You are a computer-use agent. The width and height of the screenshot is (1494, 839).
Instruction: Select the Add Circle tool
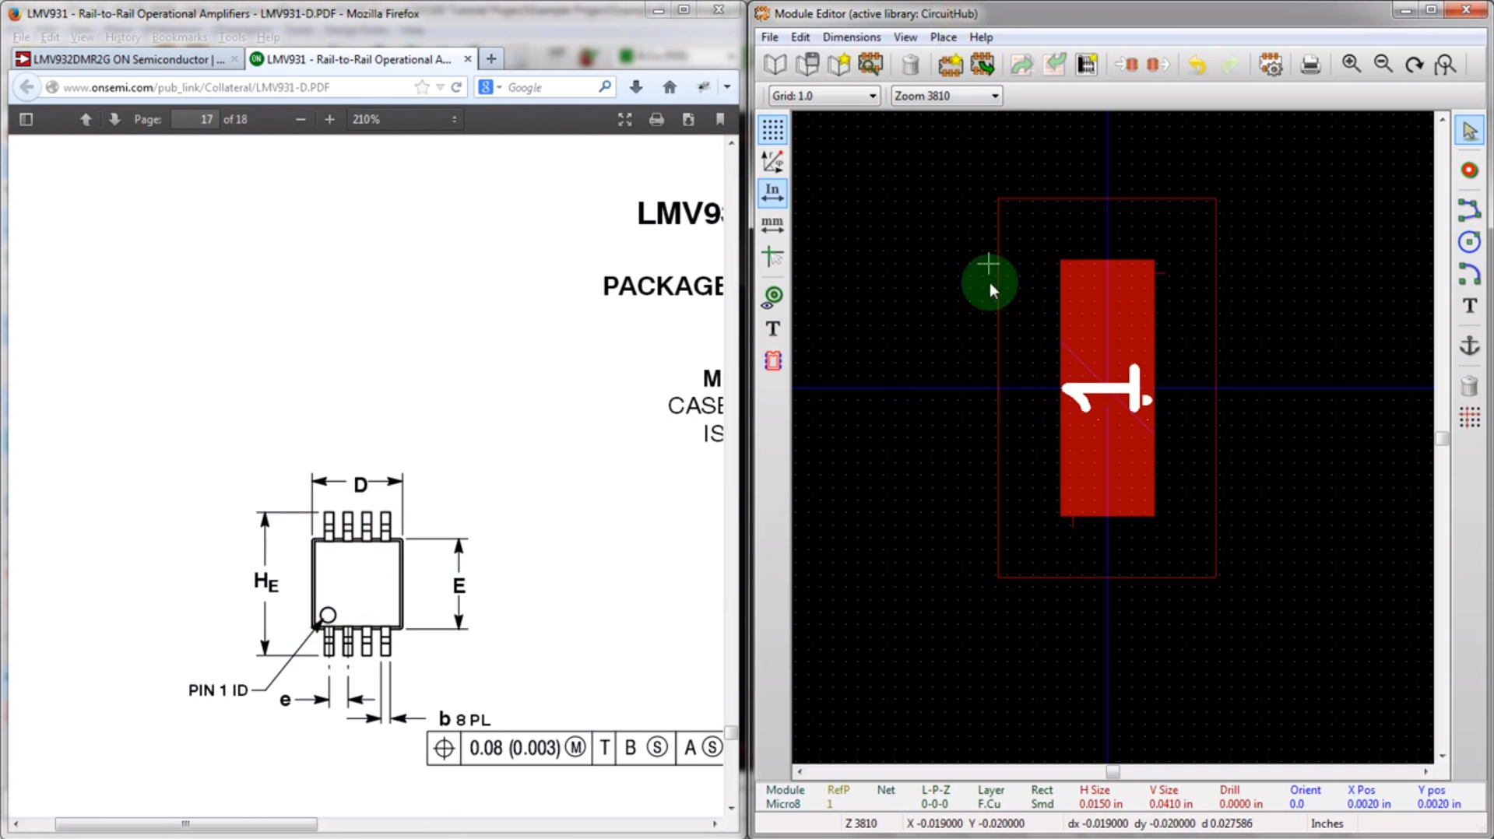coord(1469,242)
